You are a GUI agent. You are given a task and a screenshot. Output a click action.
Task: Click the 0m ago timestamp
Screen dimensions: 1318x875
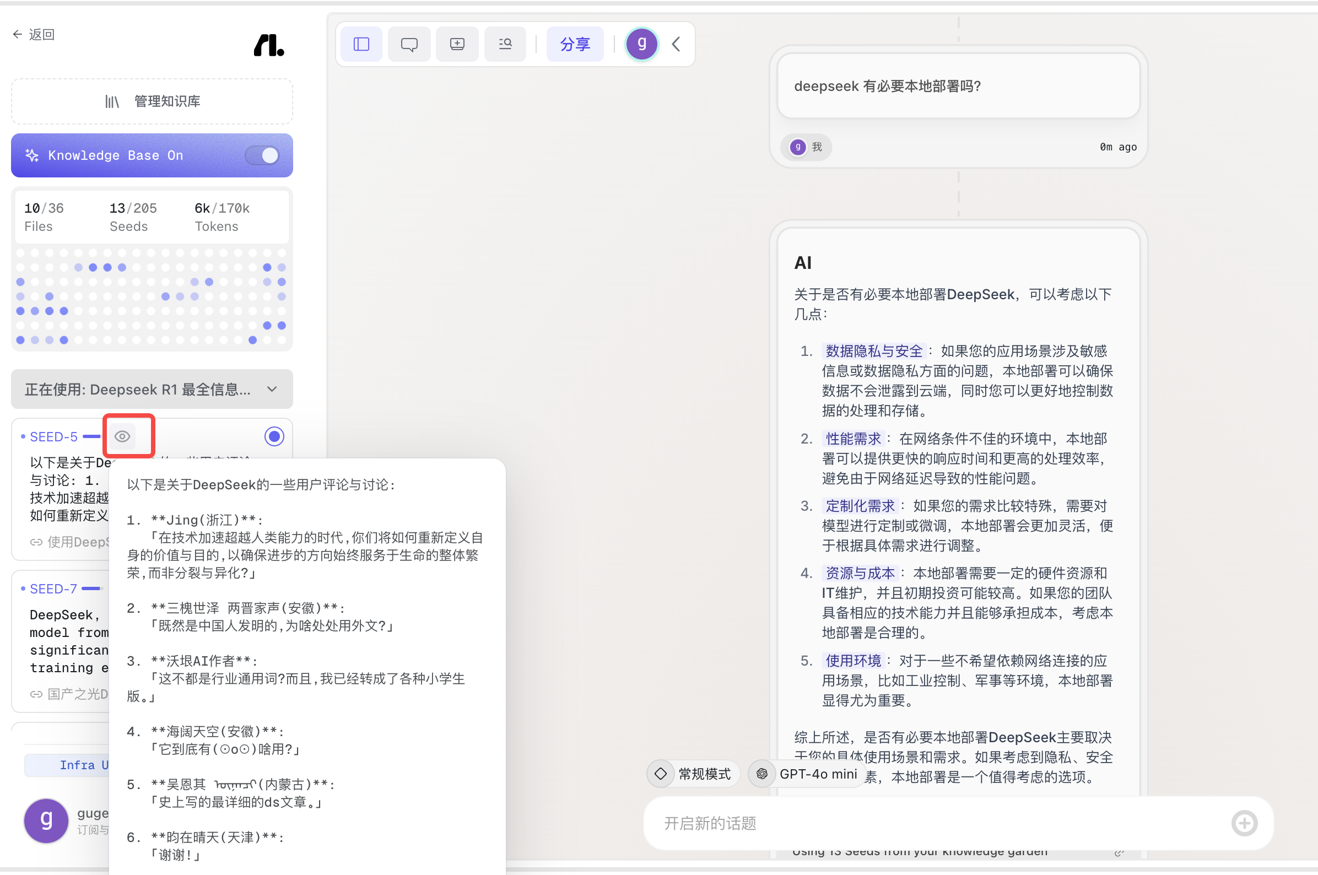pyautogui.click(x=1117, y=147)
